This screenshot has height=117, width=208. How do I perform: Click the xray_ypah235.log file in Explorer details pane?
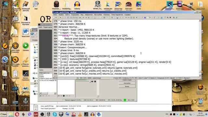tap(47, 106)
